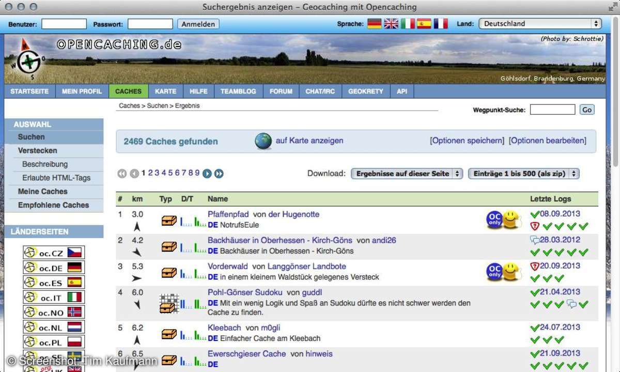Open the API tab

click(x=402, y=91)
